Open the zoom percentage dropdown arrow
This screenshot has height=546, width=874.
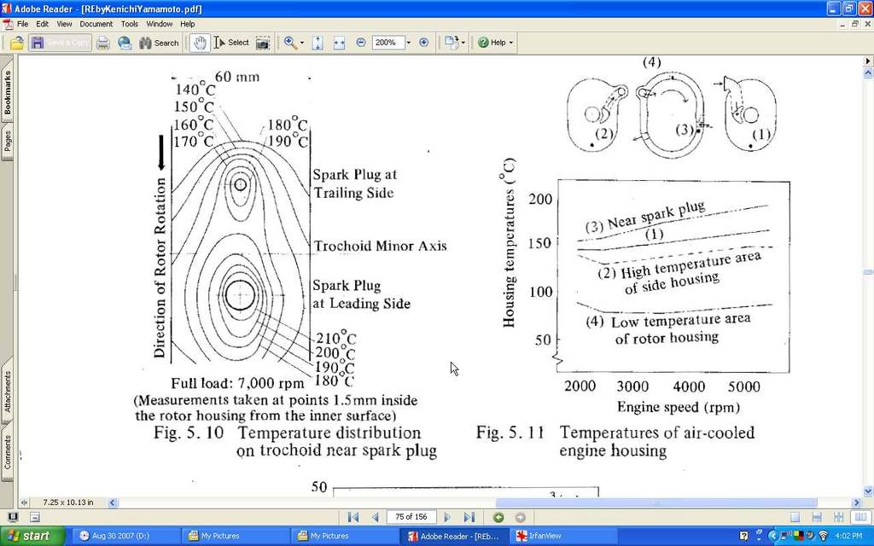click(409, 43)
